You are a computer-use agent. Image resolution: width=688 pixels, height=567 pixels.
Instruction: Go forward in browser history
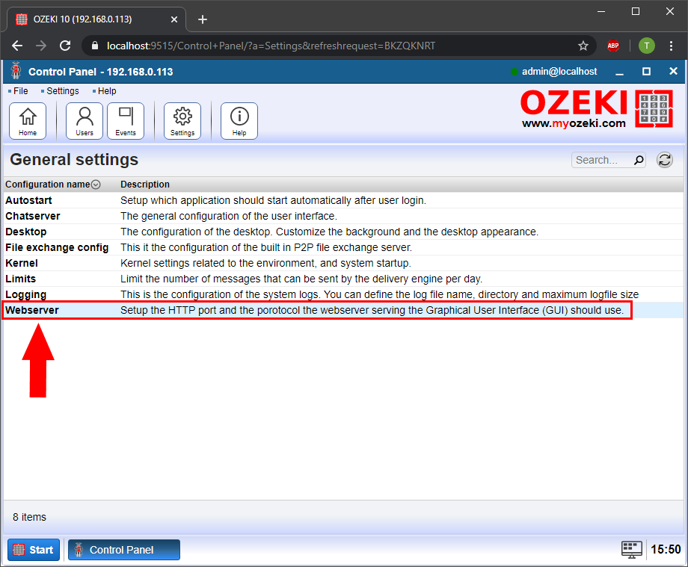coord(41,46)
